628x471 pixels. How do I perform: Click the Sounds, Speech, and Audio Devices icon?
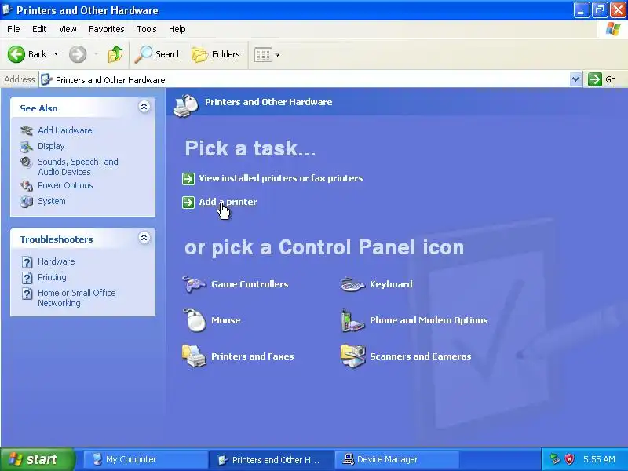27,162
